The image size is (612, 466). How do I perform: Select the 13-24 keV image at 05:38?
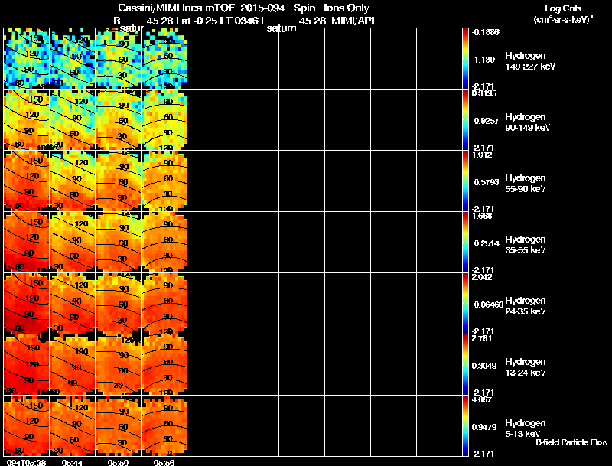tap(27, 365)
